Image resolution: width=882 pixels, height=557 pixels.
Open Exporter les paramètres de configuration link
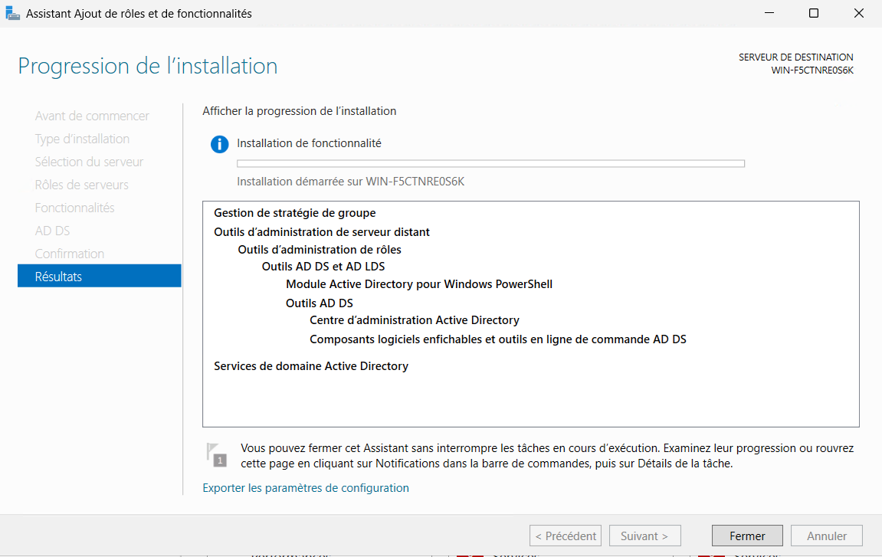point(305,487)
